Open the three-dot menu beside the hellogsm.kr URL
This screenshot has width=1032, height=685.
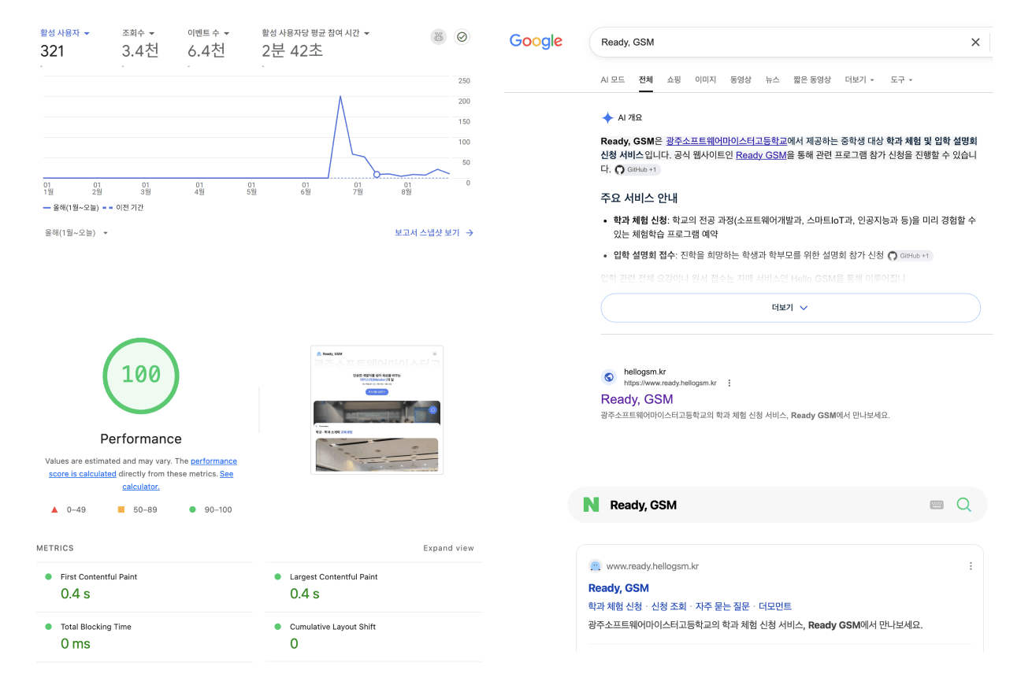729,383
